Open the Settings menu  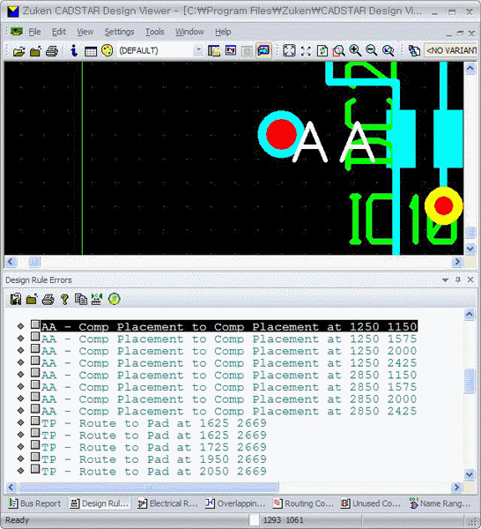coord(119,32)
